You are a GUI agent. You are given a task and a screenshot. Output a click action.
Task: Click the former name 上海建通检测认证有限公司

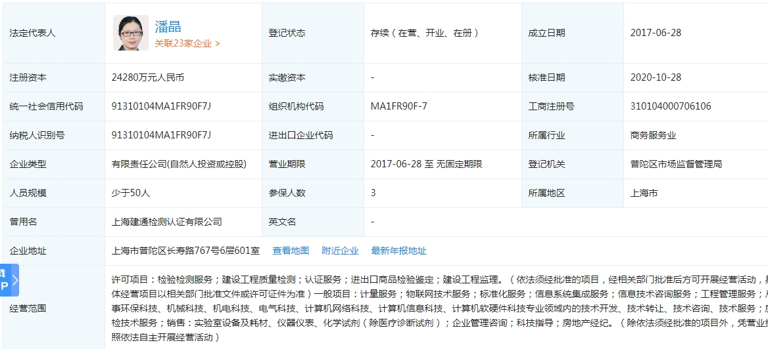point(166,222)
